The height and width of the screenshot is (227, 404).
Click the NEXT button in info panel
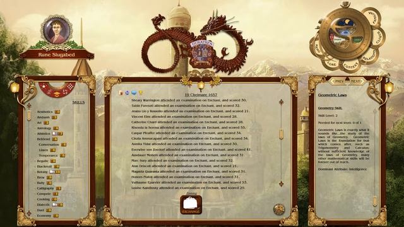[x=355, y=81]
